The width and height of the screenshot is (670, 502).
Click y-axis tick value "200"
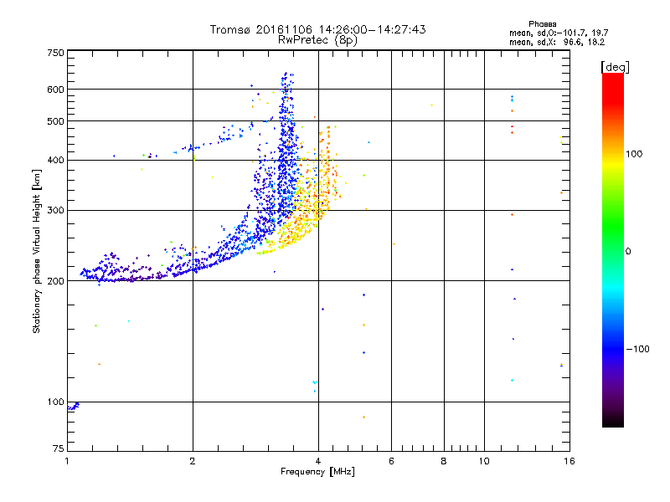click(x=55, y=281)
